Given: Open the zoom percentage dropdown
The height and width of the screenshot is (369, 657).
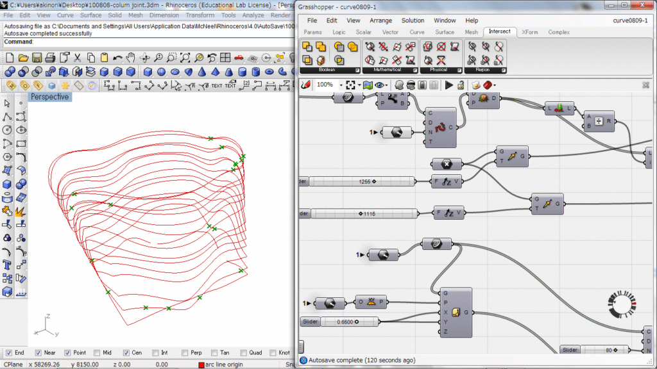Looking at the screenshot, I should [x=340, y=85].
